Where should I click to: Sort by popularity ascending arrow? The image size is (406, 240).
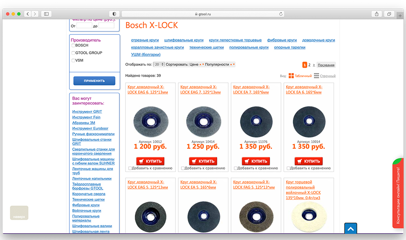[231, 64]
